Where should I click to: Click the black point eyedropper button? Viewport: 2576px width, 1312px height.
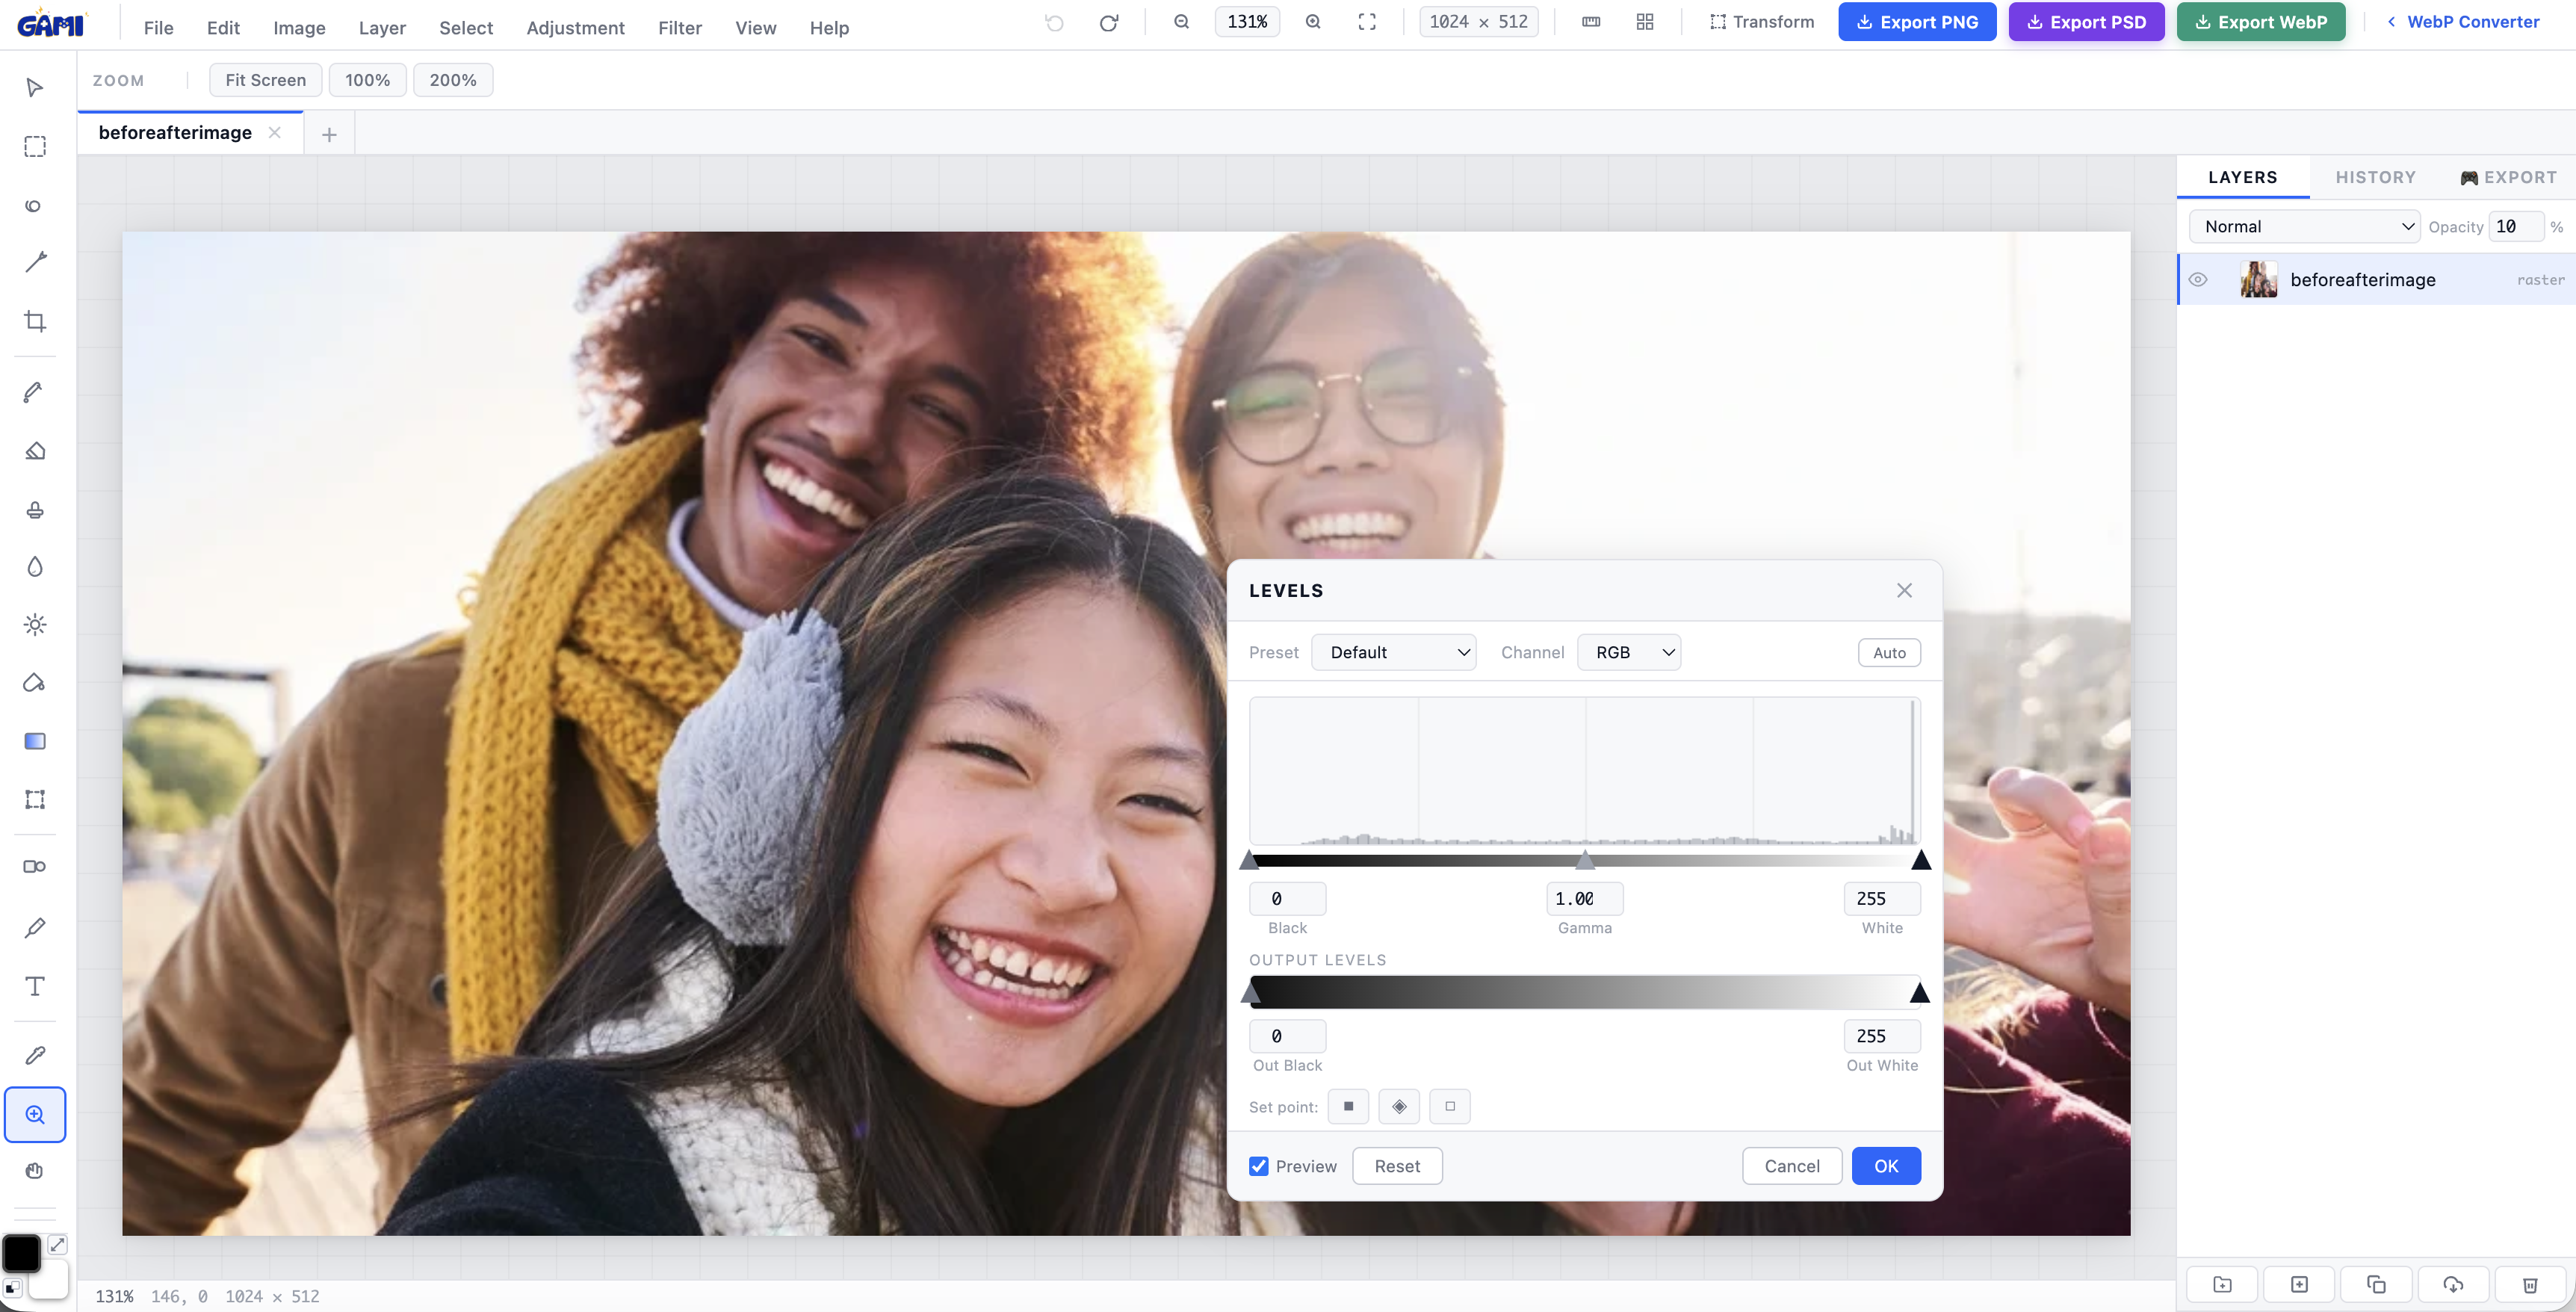pos(1348,1106)
